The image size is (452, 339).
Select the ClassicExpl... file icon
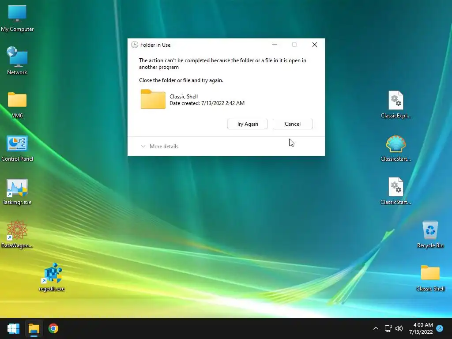[x=395, y=104]
